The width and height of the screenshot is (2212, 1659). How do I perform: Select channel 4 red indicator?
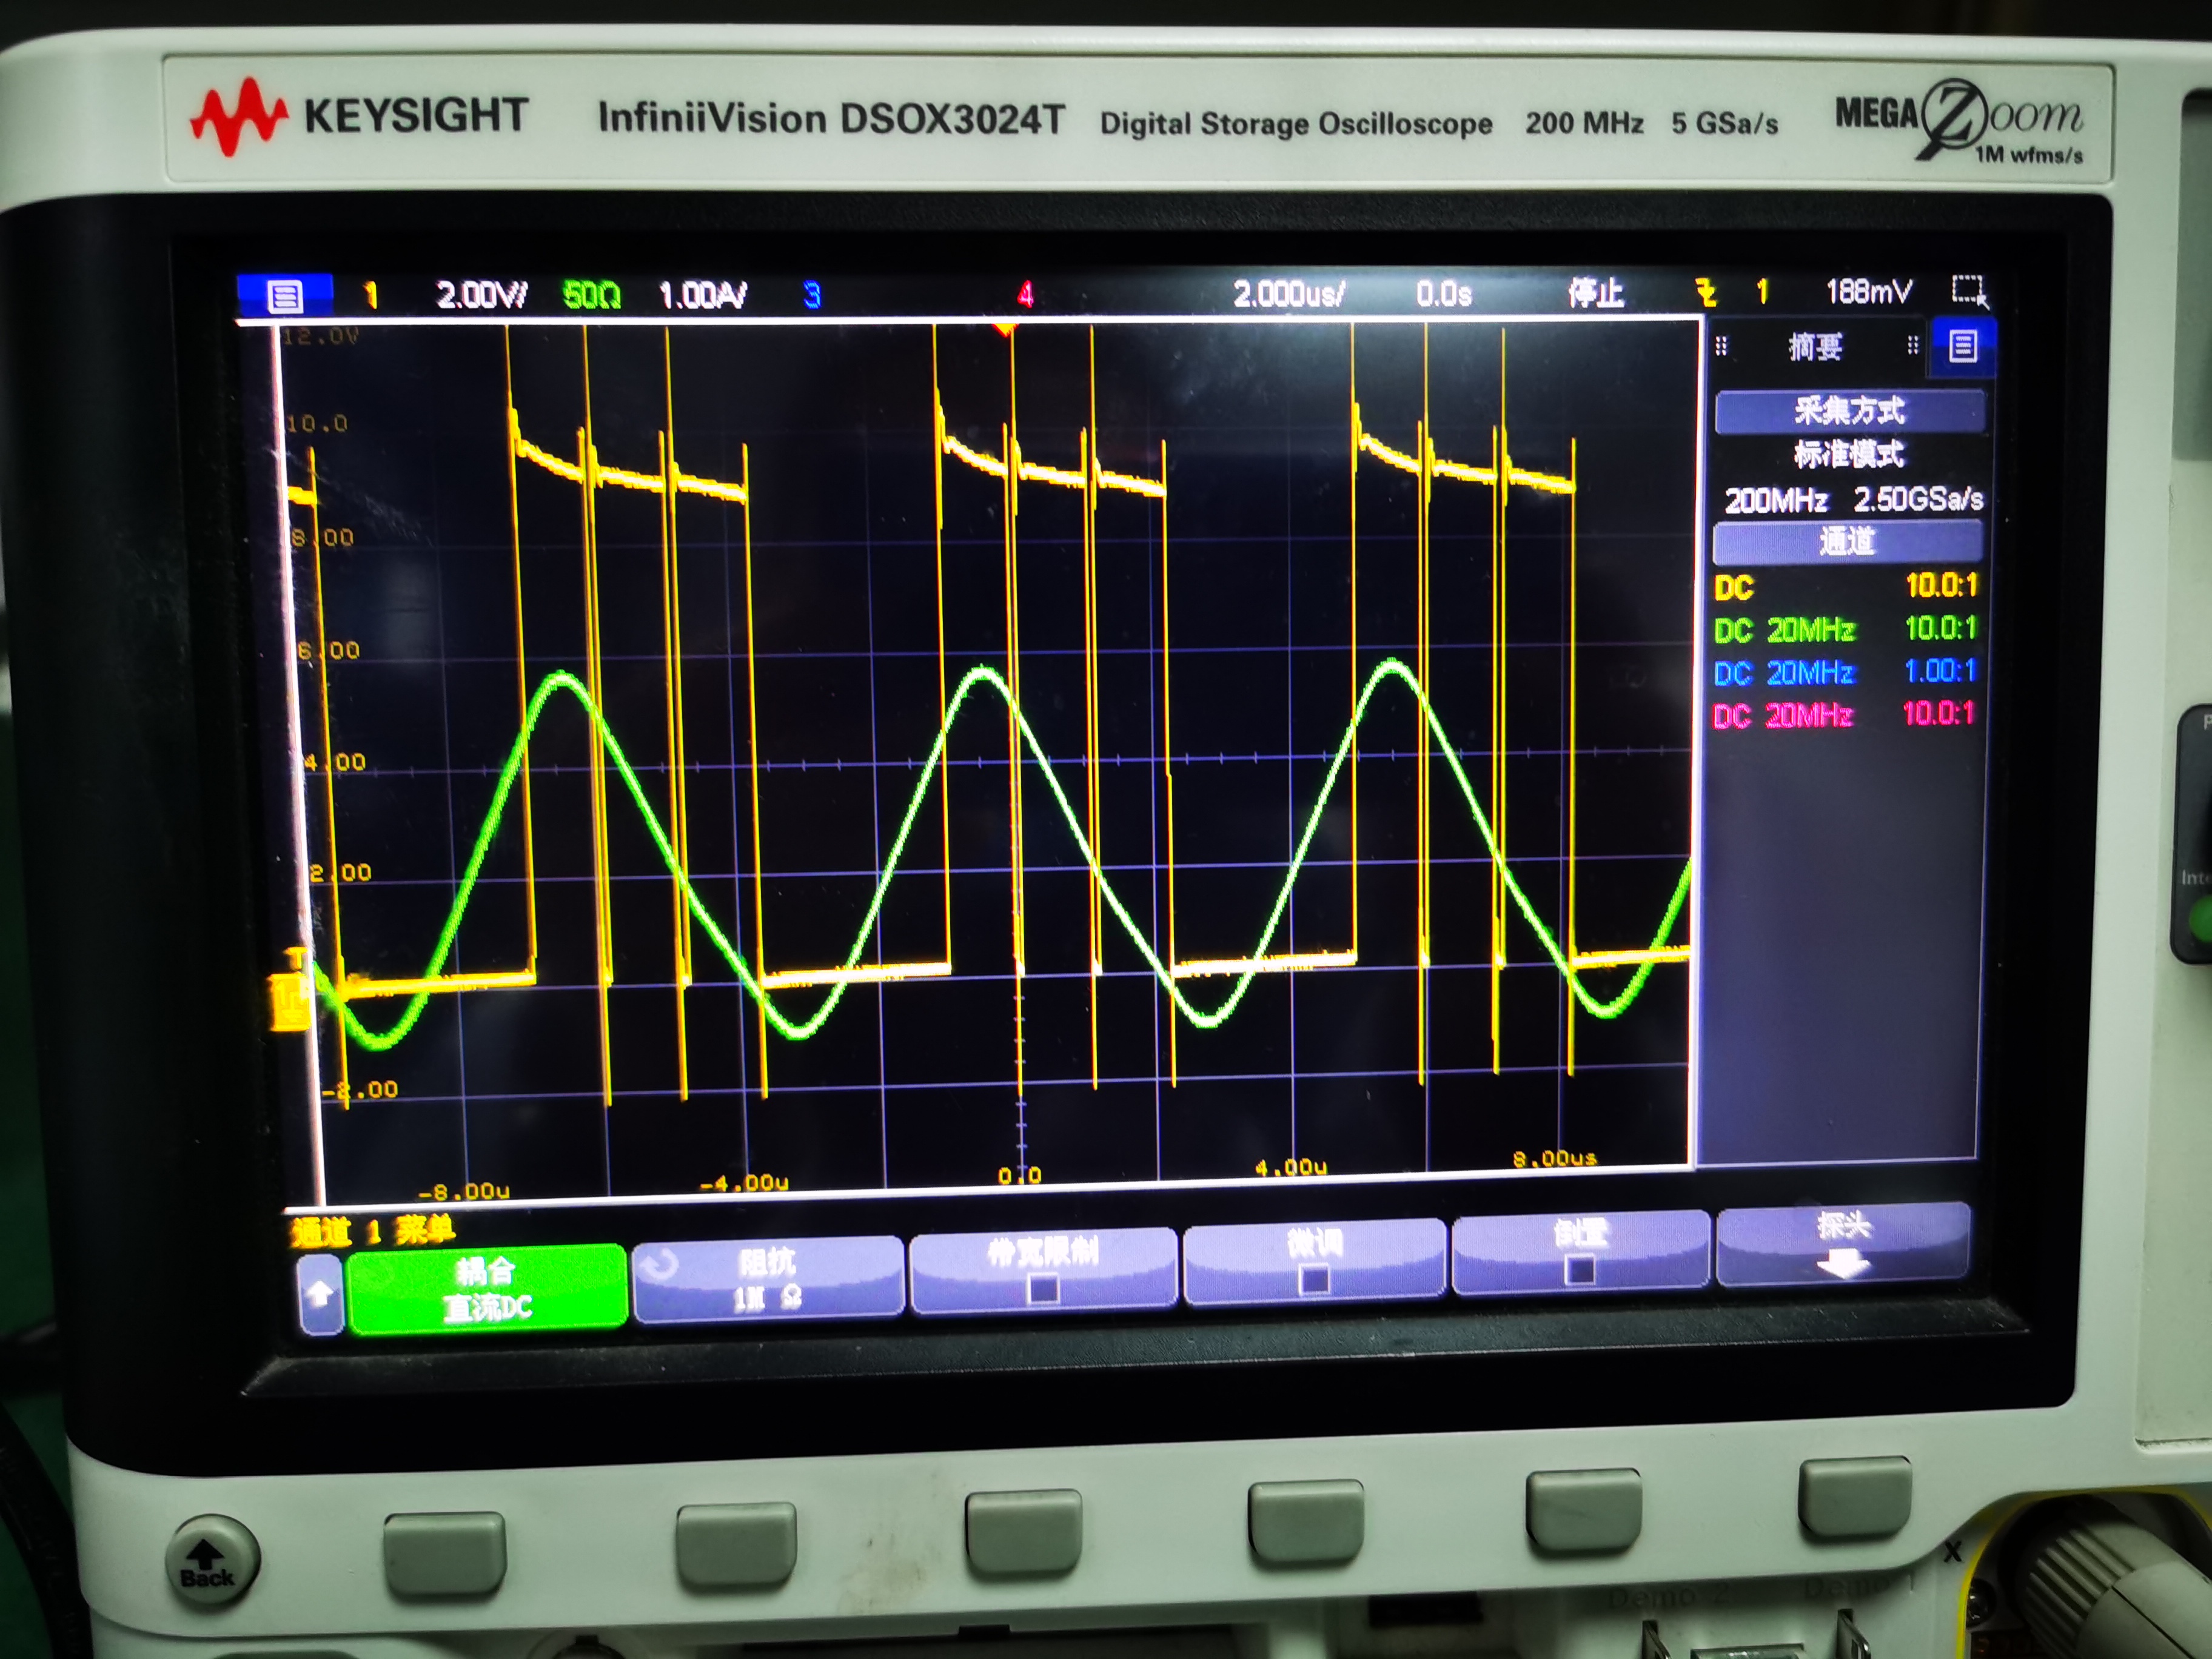coord(1025,294)
